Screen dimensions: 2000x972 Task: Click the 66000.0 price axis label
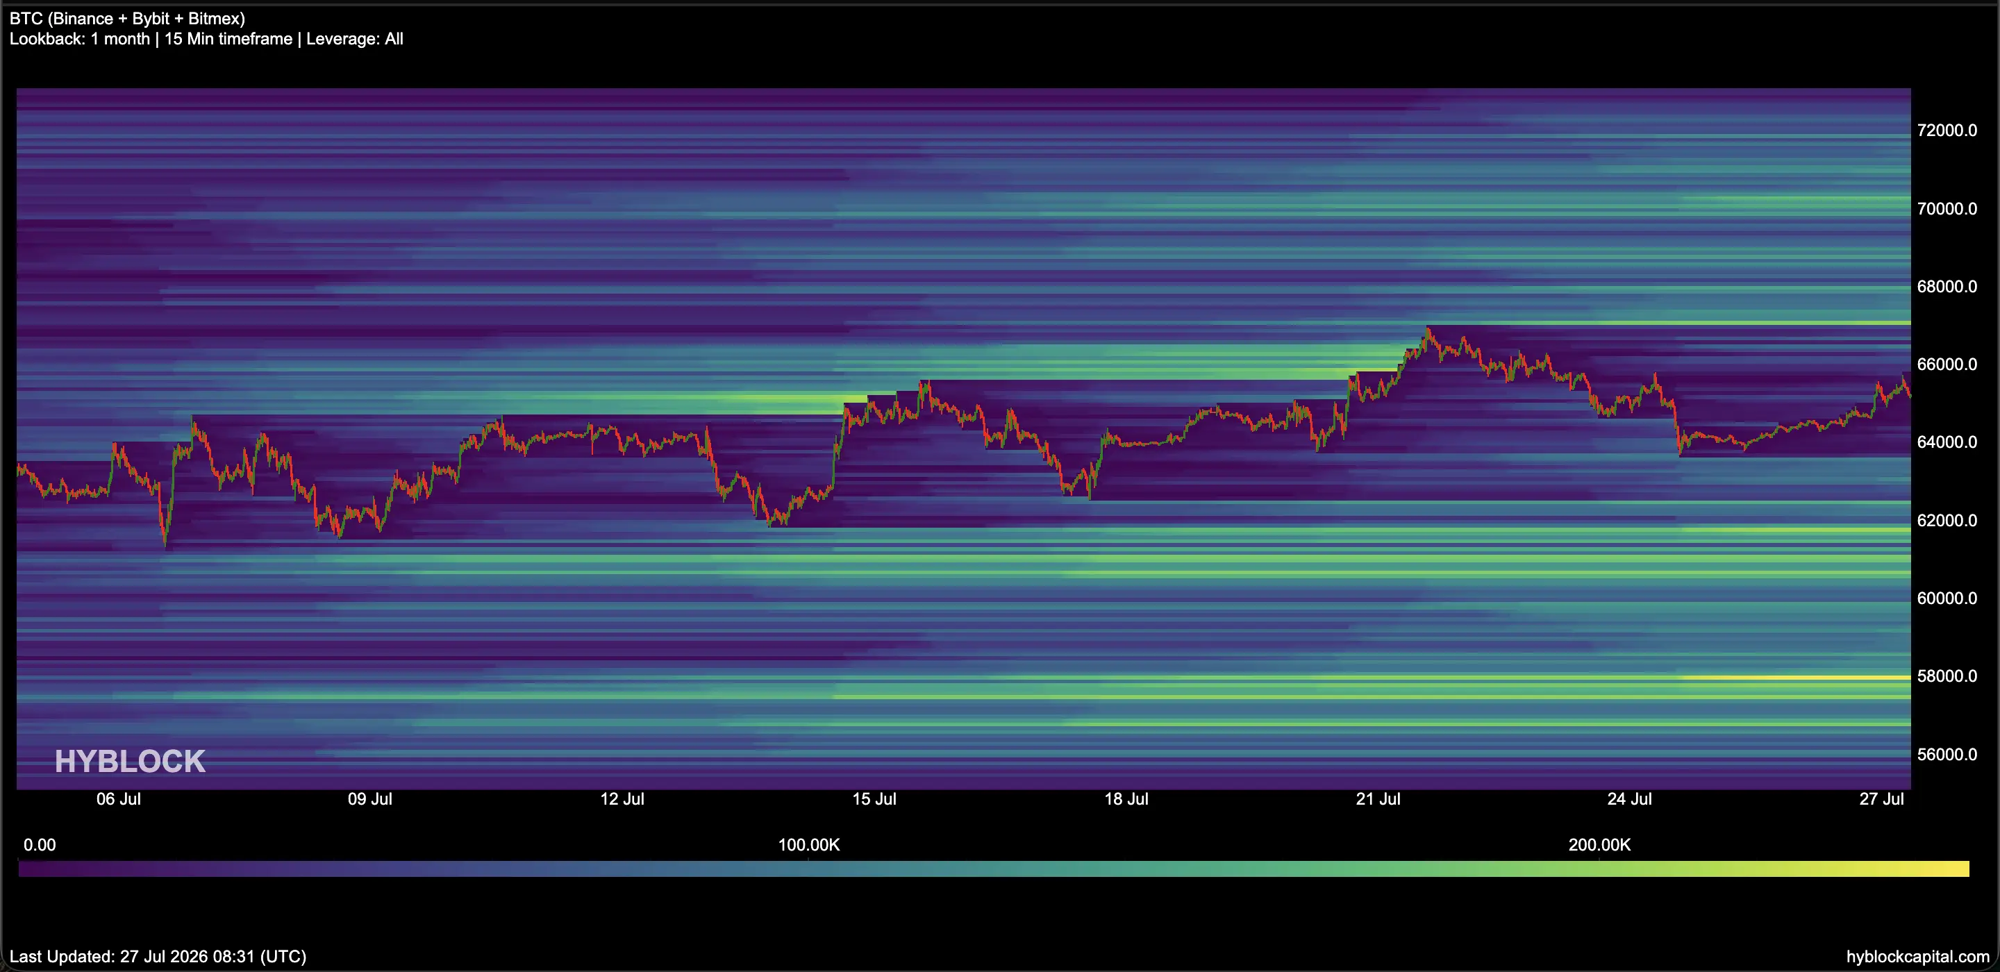(1947, 364)
